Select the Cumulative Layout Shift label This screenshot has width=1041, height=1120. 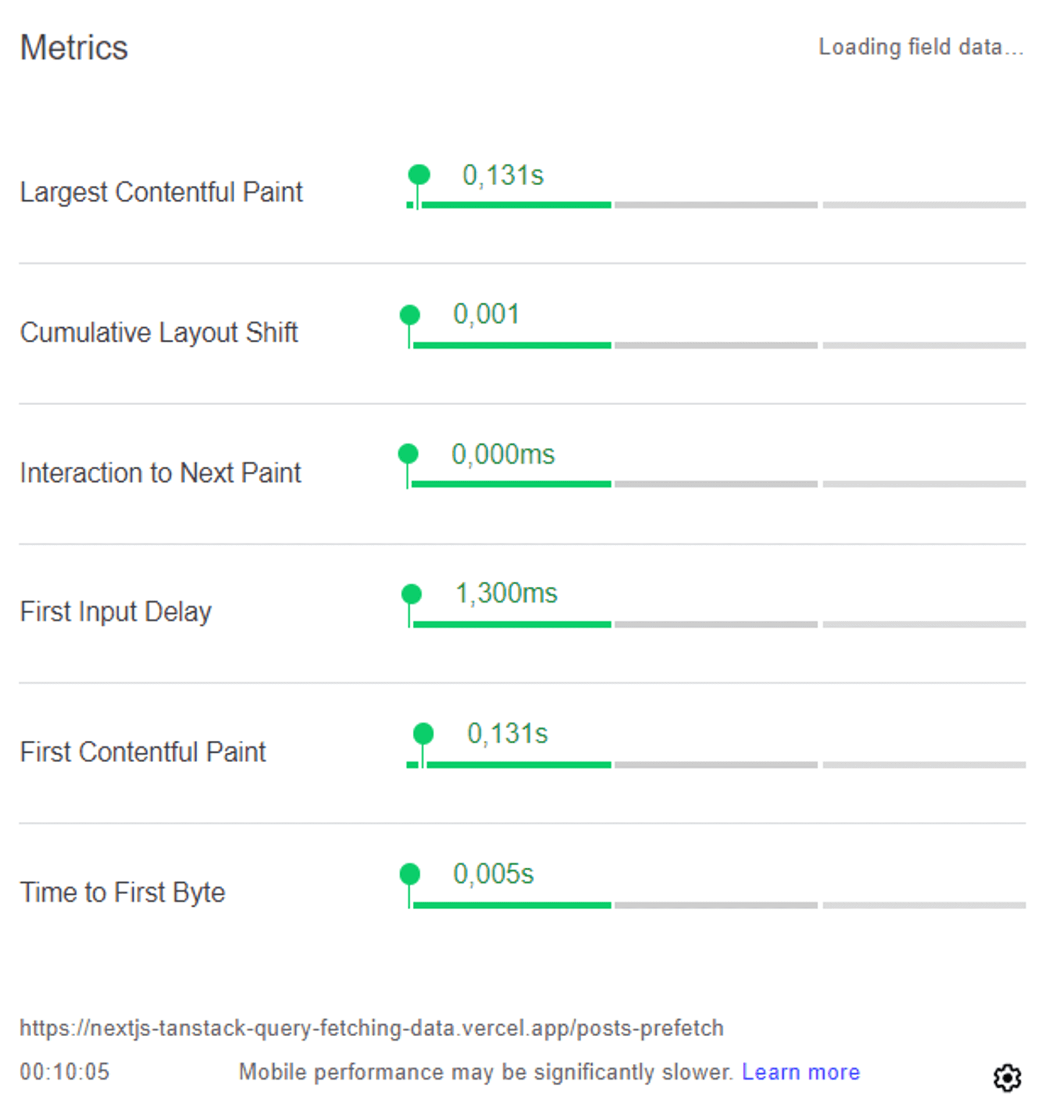159,332
